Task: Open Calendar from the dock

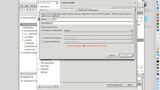Action: pyautogui.click(x=158, y=11)
